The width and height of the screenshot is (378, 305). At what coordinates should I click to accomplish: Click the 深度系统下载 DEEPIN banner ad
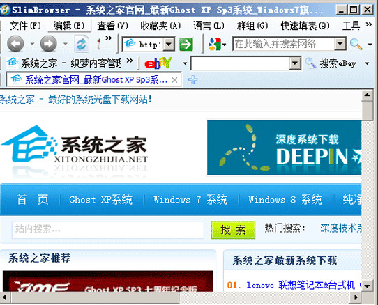click(285, 148)
